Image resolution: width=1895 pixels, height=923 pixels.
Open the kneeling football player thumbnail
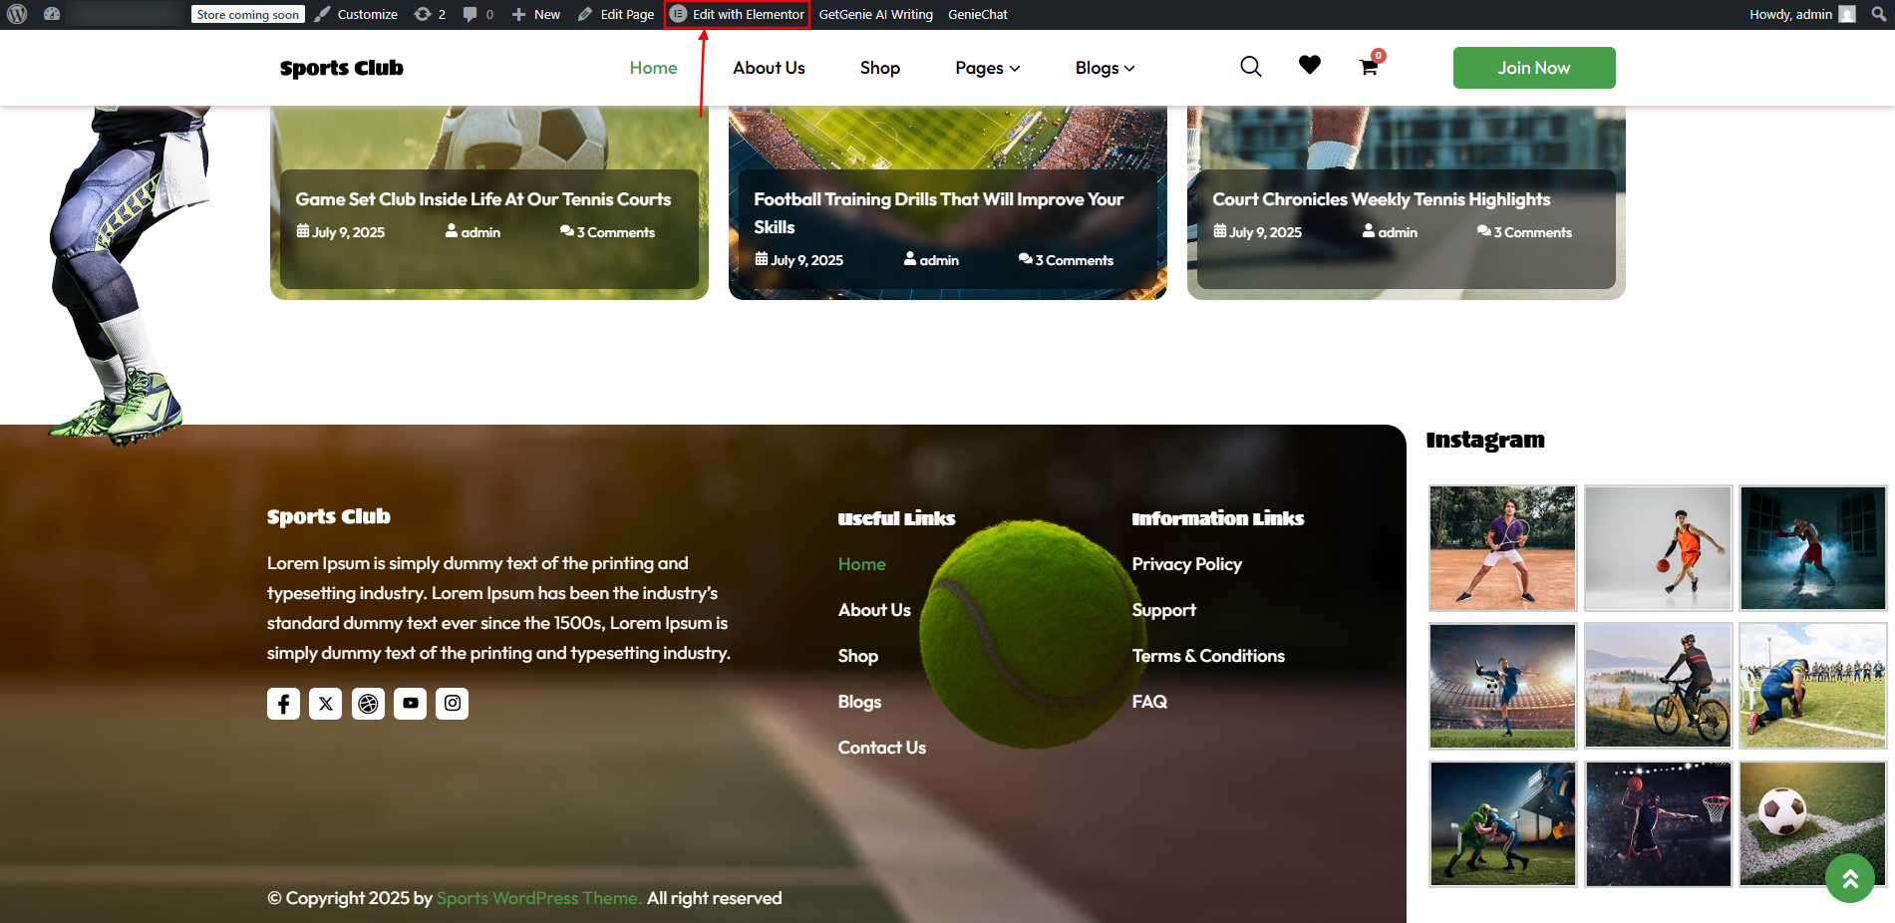(x=1813, y=686)
